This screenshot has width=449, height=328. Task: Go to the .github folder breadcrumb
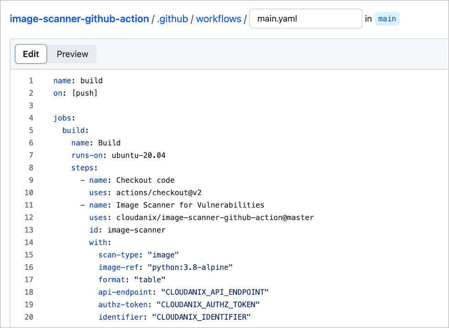[172, 19]
